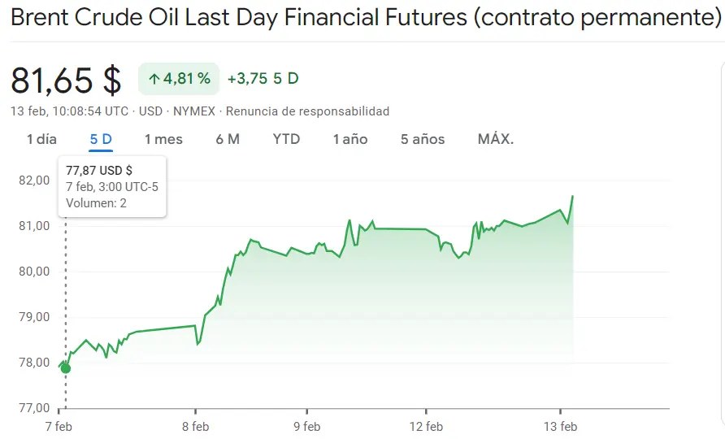Select the 1 día time range tab
The width and height of the screenshot is (725, 439).
pos(41,139)
